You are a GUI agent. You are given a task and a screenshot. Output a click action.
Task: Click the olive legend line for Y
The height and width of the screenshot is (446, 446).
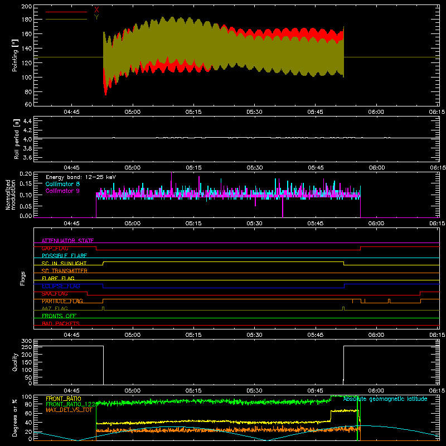point(66,20)
